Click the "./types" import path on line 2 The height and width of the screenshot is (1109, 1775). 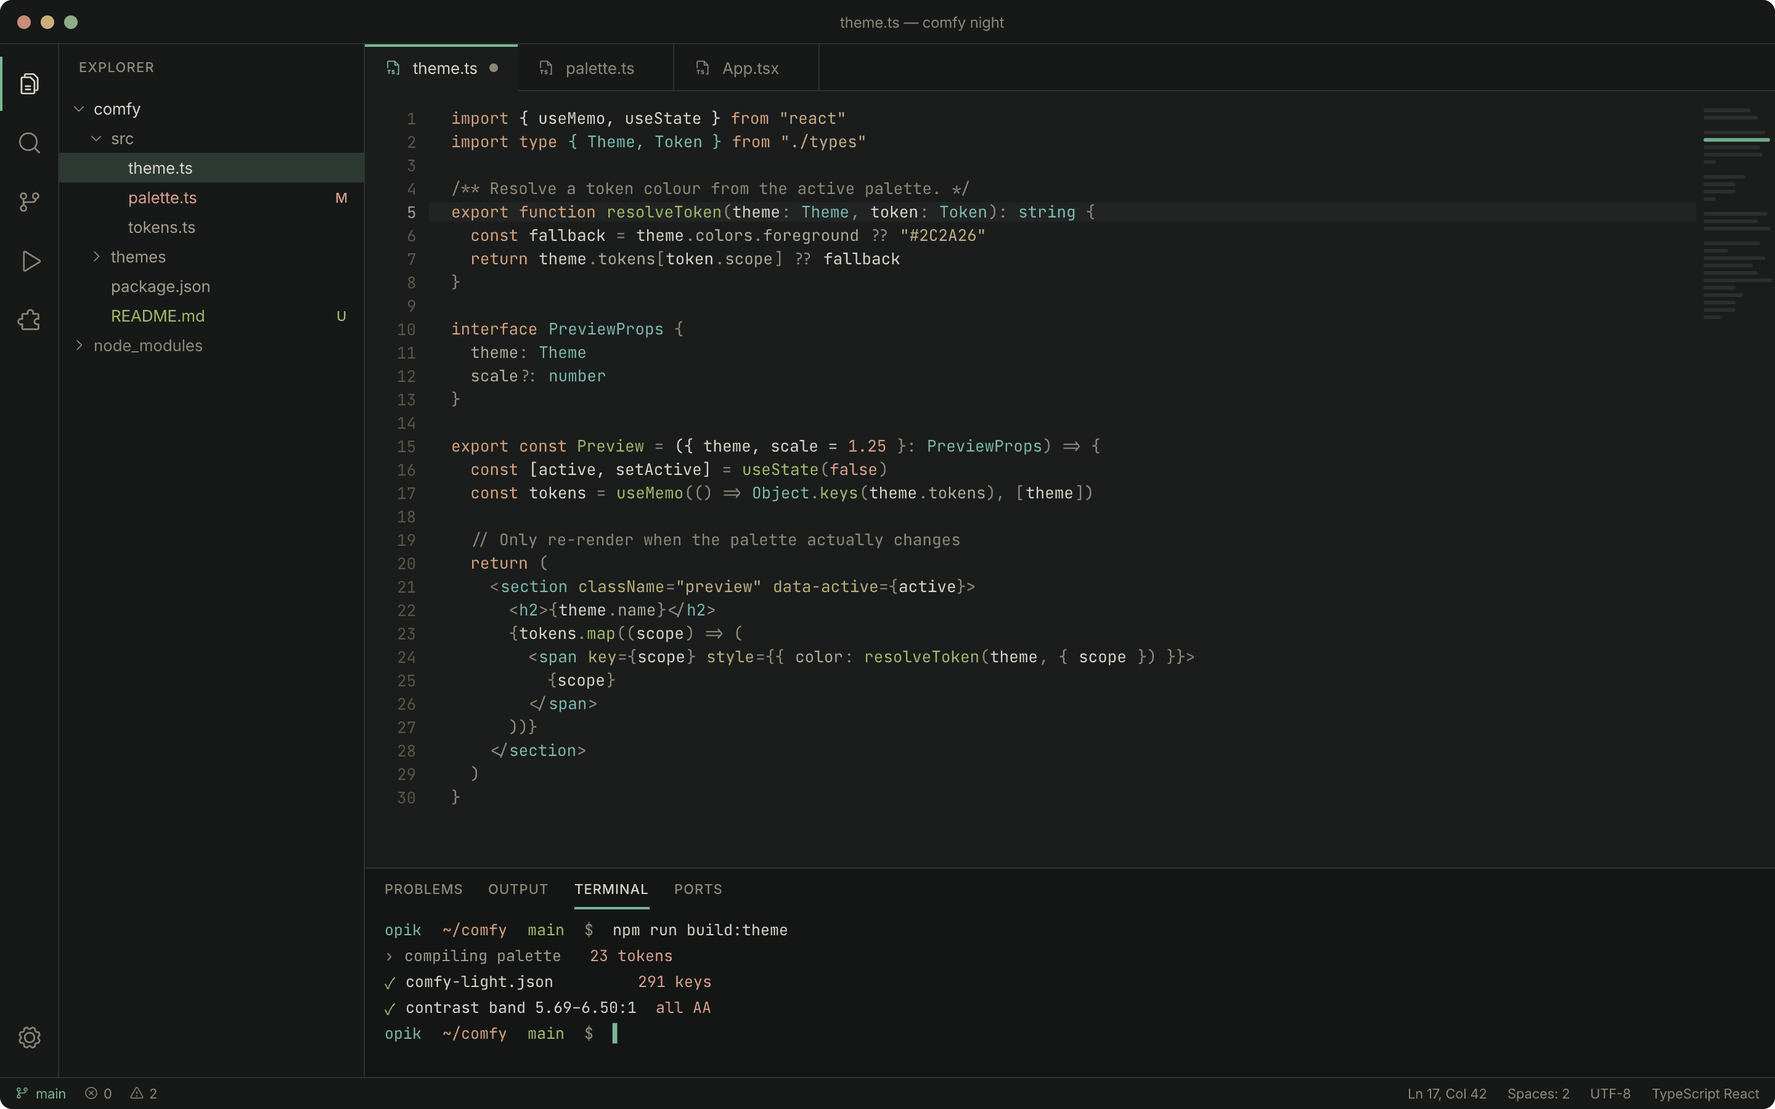823,142
